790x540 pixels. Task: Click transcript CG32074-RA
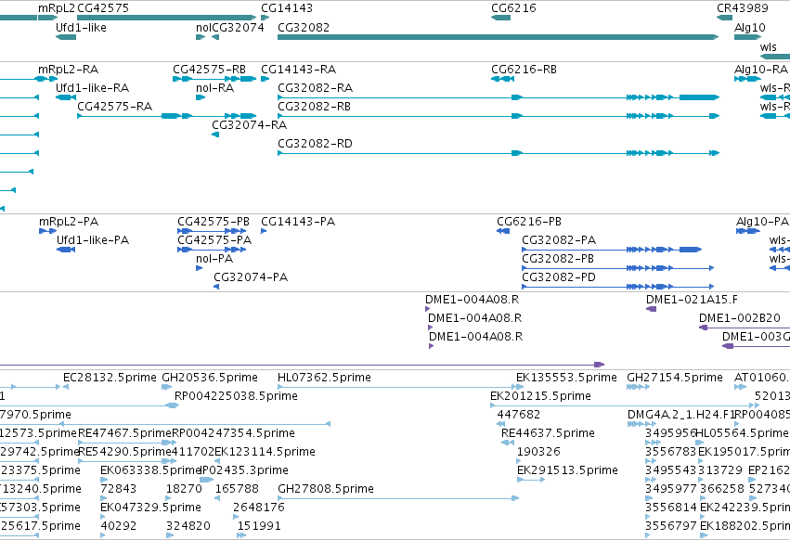215,135
